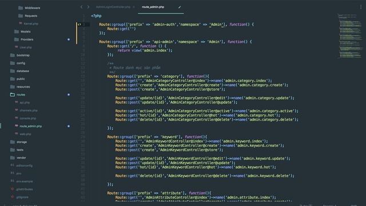Click 'attribute' prefix string in code
Viewport: 366px width, 206px height.
coord(172,193)
